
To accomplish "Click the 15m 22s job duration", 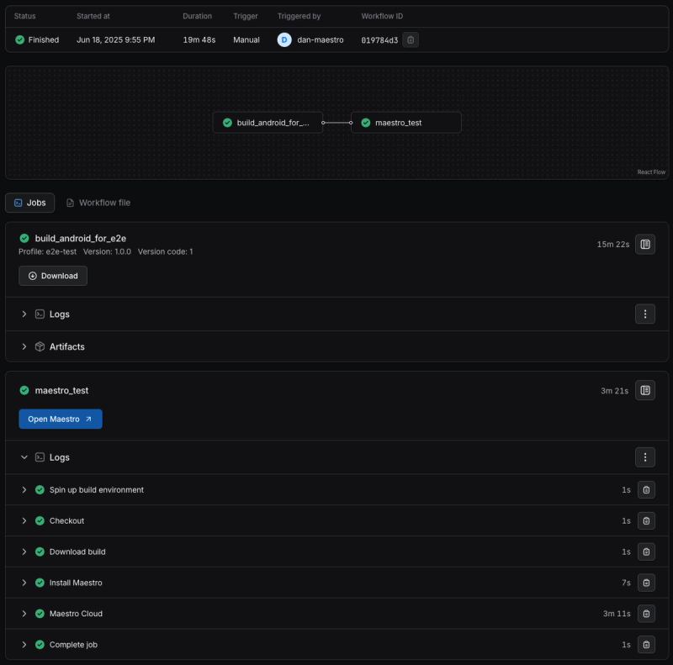I will tap(613, 244).
